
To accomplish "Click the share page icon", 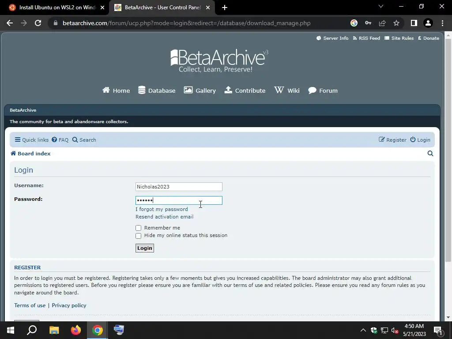I will pos(382,23).
